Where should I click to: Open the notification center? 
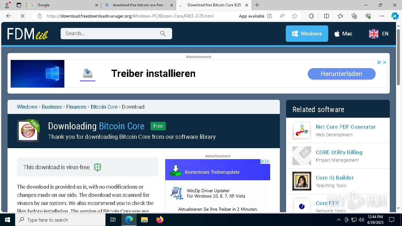[x=392, y=220]
